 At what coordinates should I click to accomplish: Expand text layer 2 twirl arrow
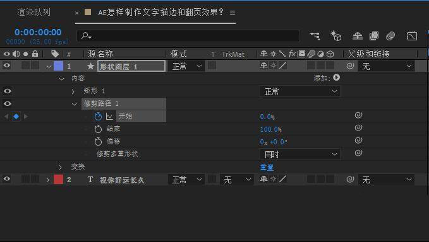pos(47,180)
